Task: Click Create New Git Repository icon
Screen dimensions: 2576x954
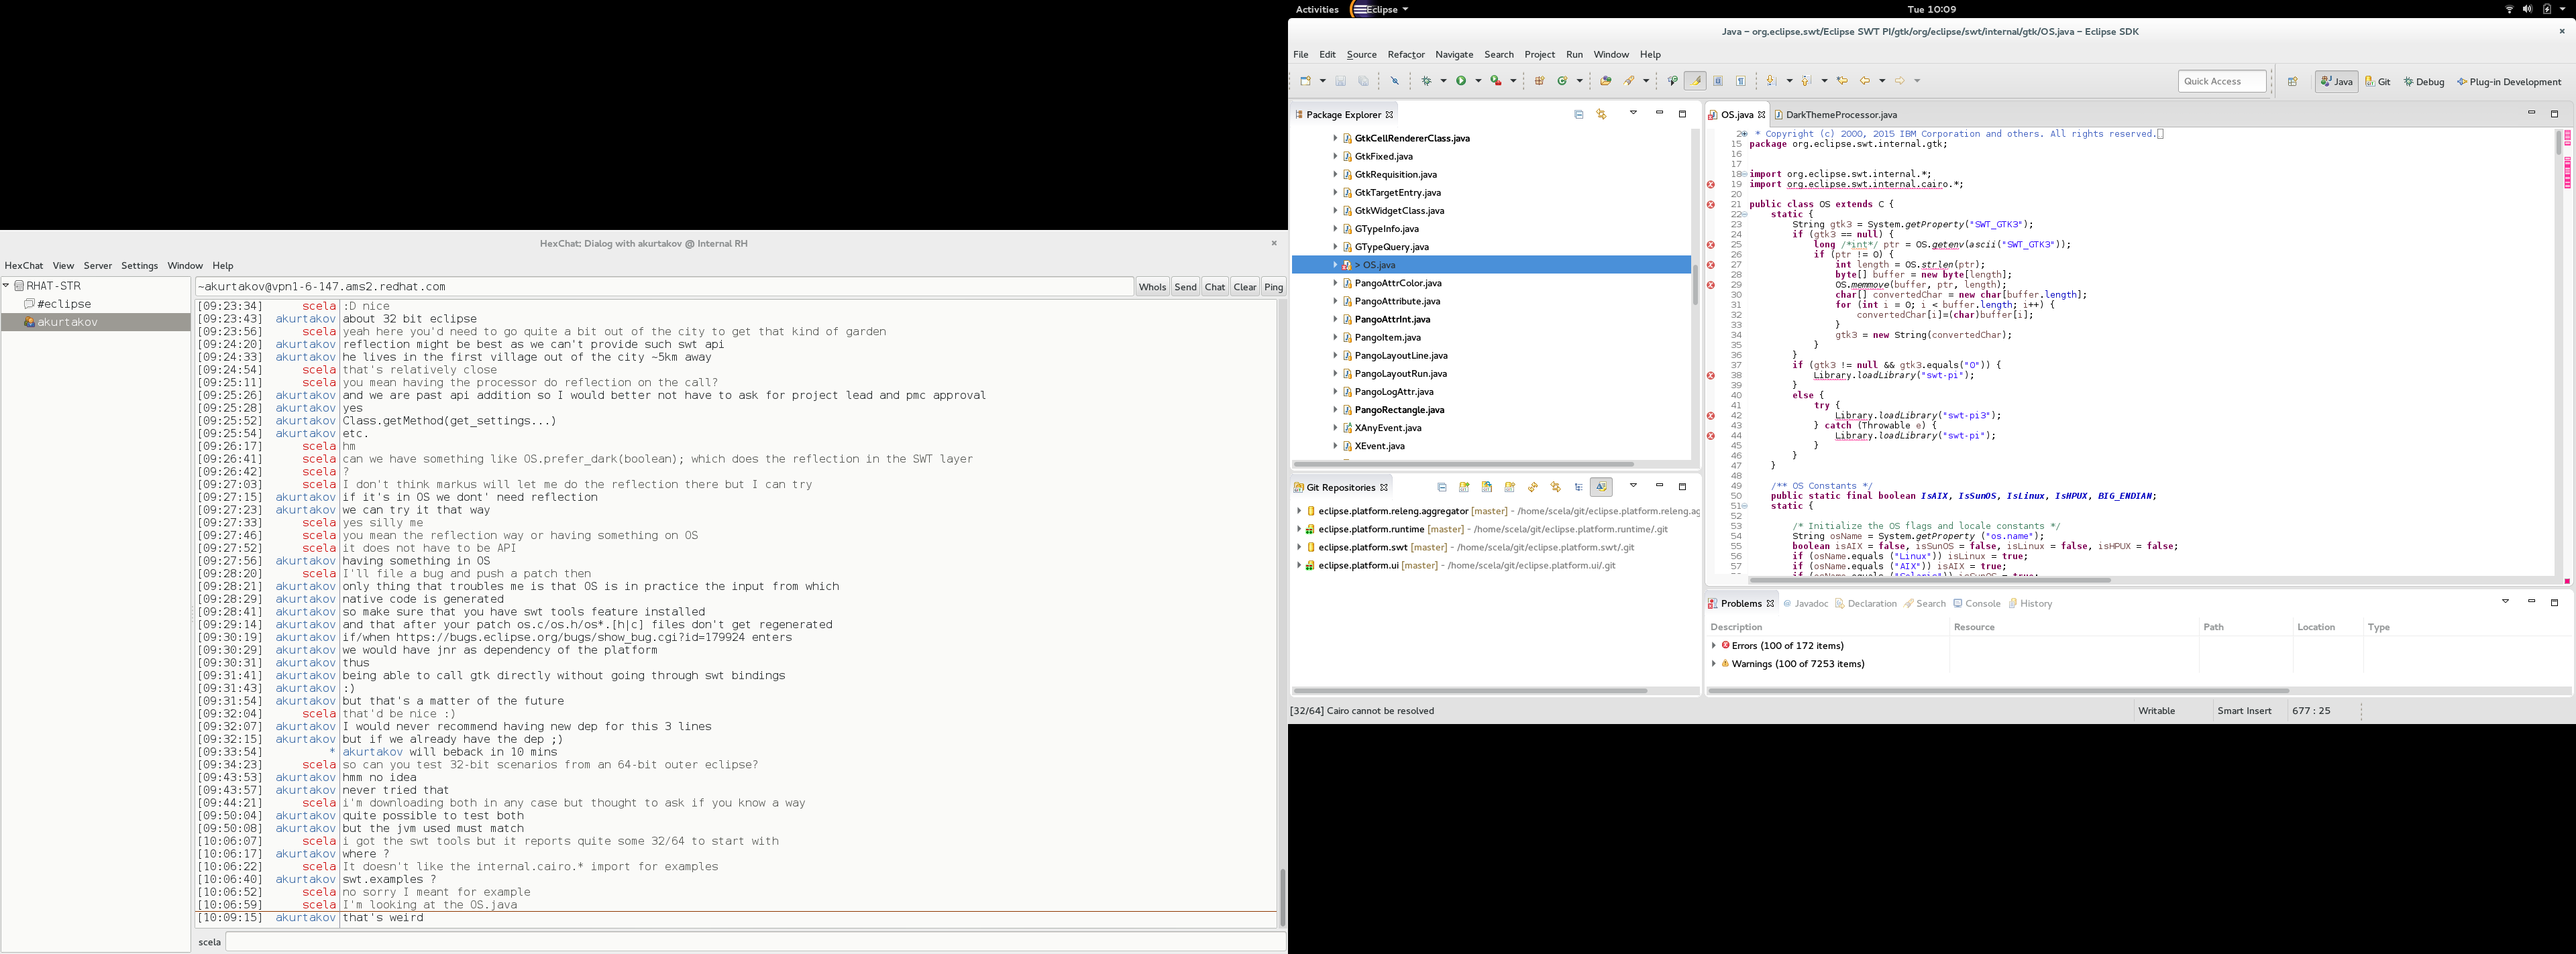Action: [x=1510, y=487]
